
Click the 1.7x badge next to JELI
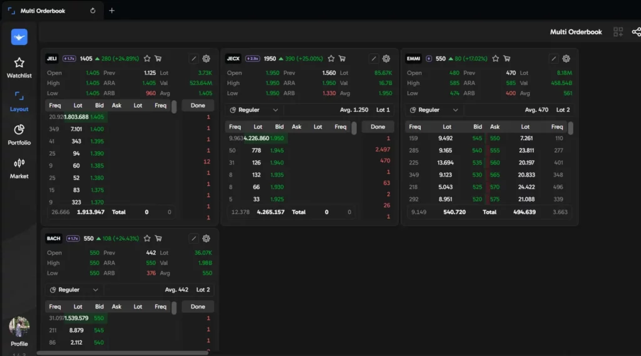point(69,58)
